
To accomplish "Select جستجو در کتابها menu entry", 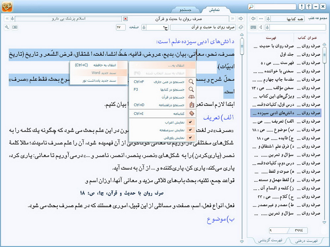I will pos(162,90).
